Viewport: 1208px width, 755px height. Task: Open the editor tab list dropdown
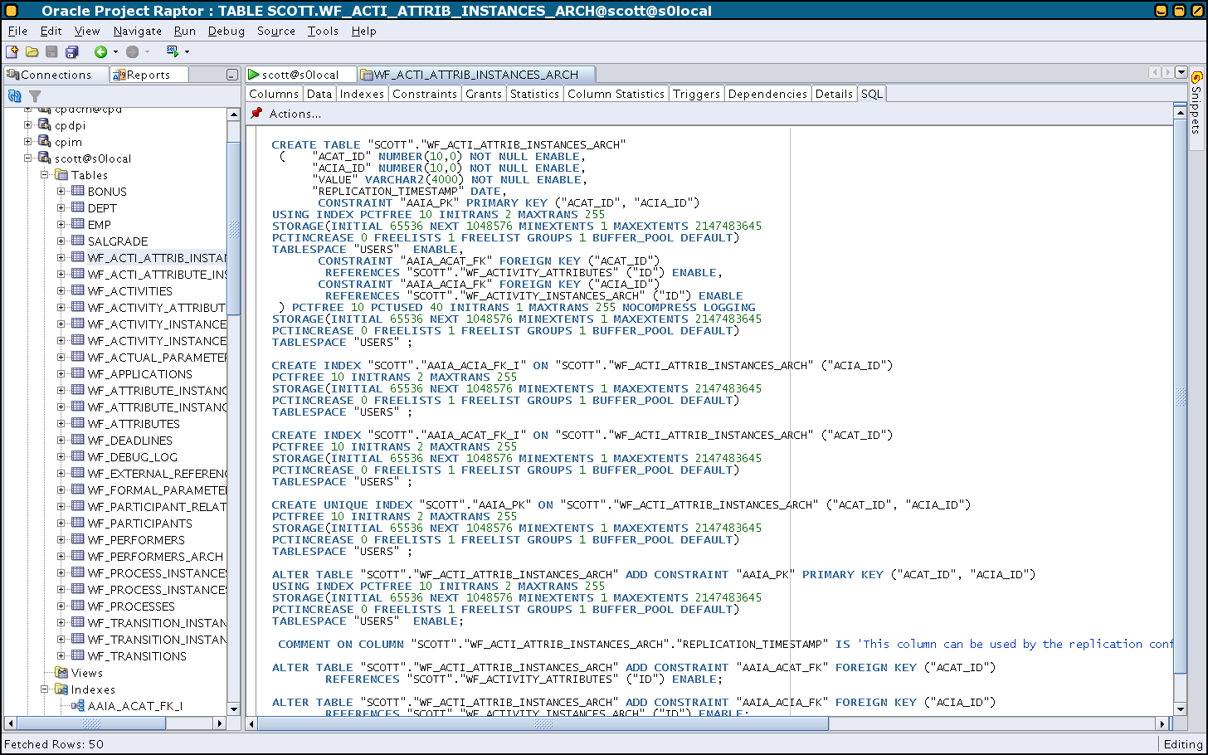[1181, 72]
